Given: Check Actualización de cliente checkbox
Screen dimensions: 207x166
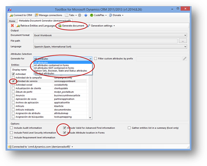Looking at the screenshot, I should coord(13,88).
